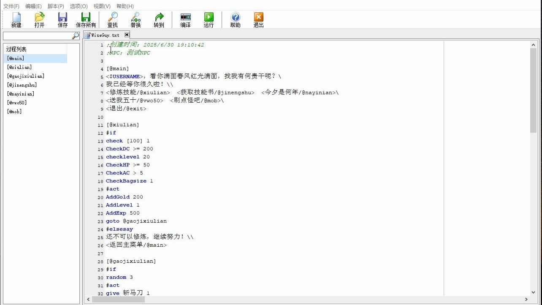Screen dimensions: 542x305
Task: Open 查找 (Find) tool
Action: 113,20
